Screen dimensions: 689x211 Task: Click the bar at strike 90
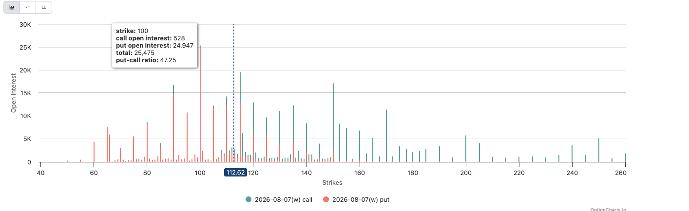(x=173, y=123)
